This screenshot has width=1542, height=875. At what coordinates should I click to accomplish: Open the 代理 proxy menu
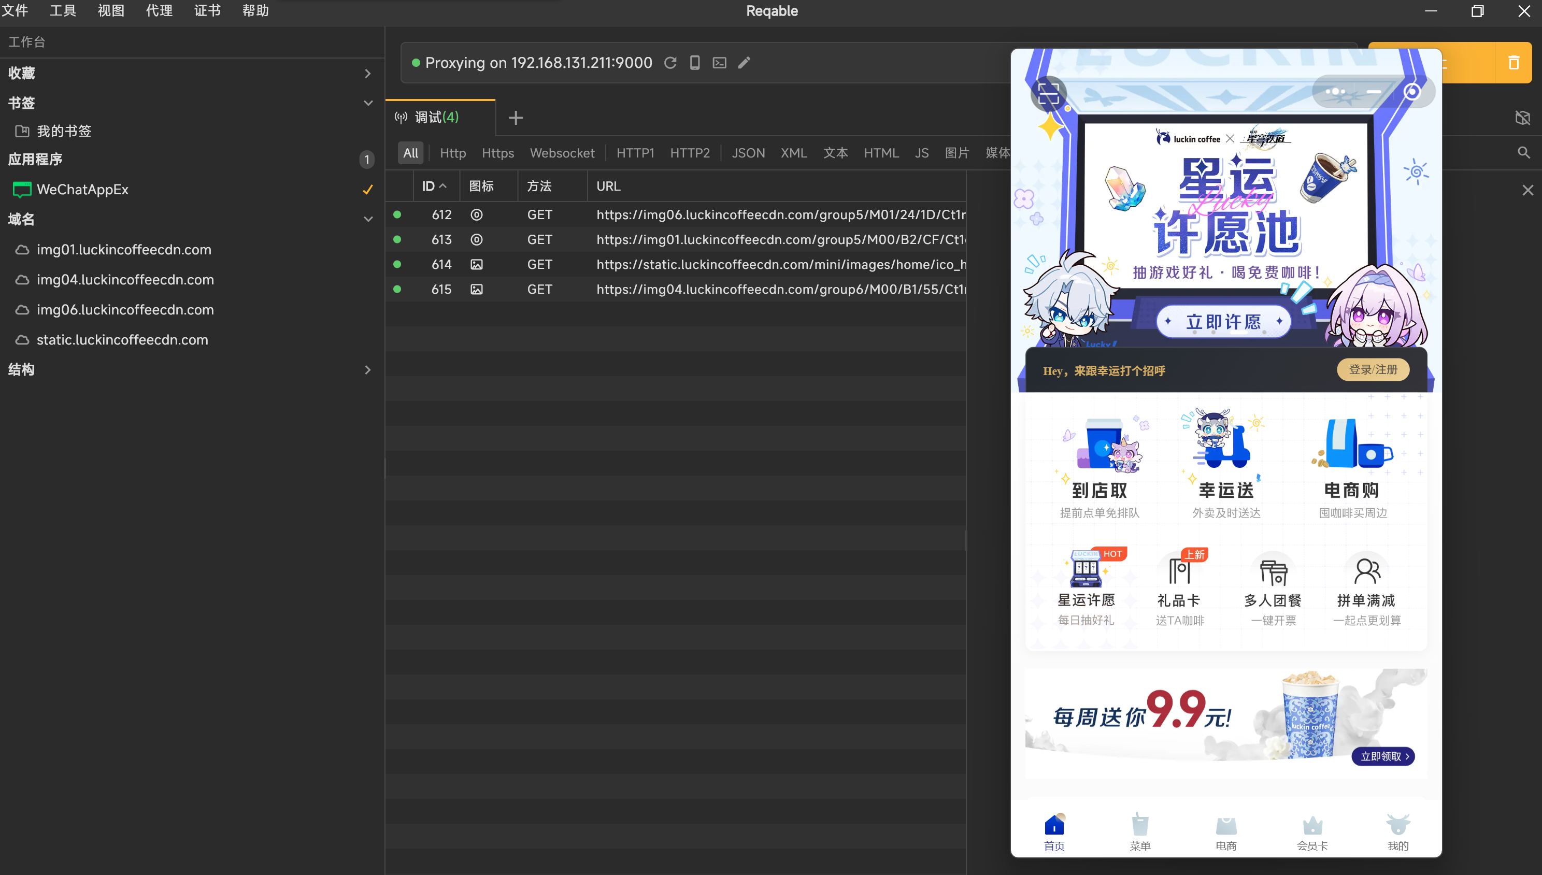tap(159, 11)
